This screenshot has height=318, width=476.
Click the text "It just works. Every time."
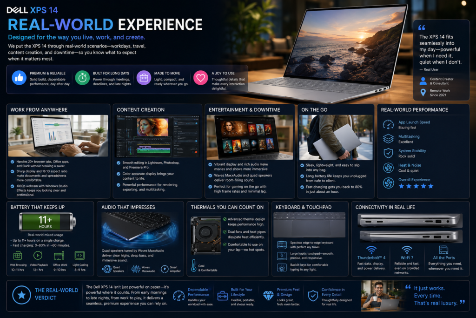(429, 292)
